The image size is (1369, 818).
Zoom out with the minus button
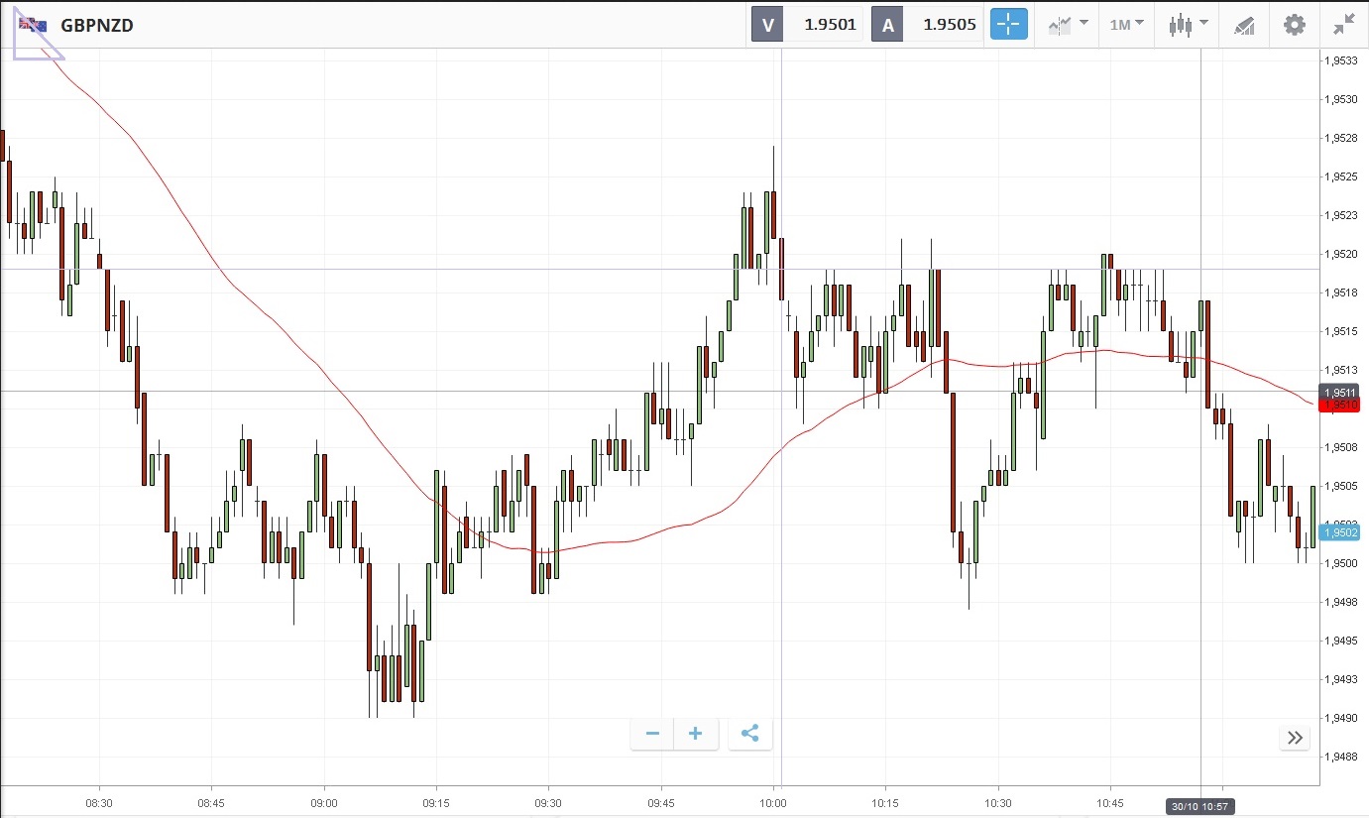coord(652,734)
